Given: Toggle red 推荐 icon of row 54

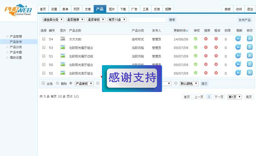Looking at the screenshot, I should point(206,39).
